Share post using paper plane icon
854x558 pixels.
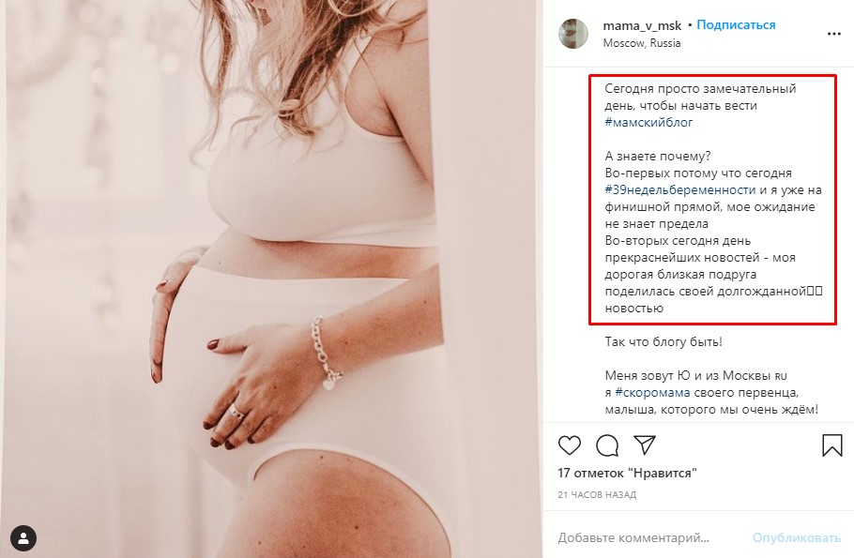coord(644,445)
